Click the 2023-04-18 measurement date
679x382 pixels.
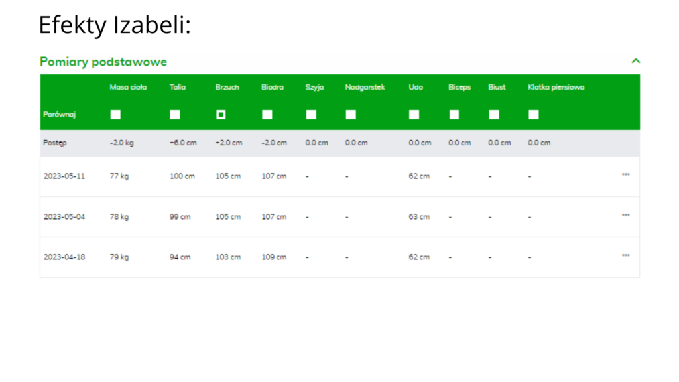click(x=64, y=257)
